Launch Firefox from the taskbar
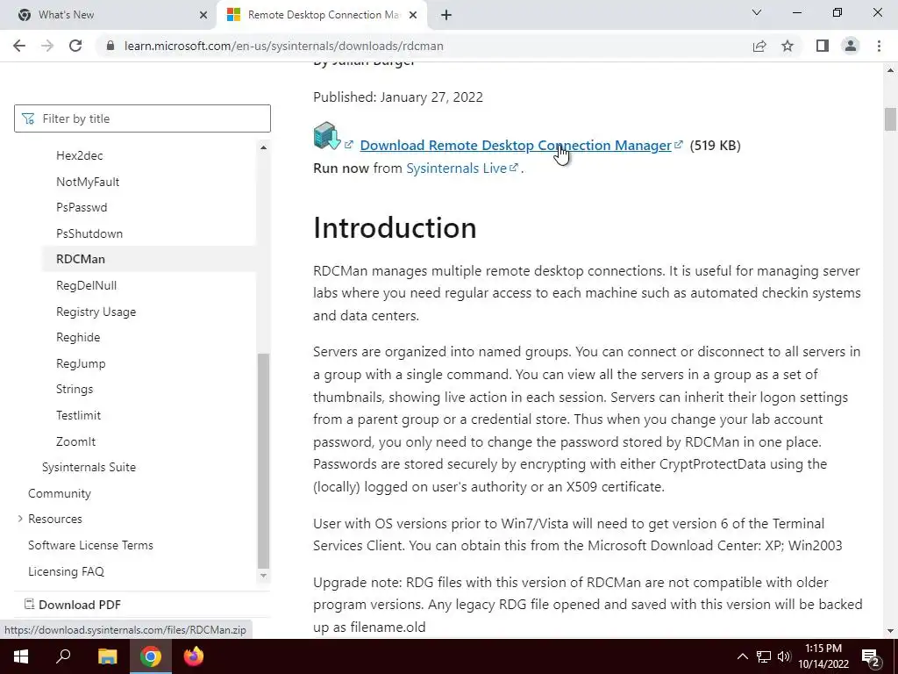The image size is (898, 674). coord(194,656)
